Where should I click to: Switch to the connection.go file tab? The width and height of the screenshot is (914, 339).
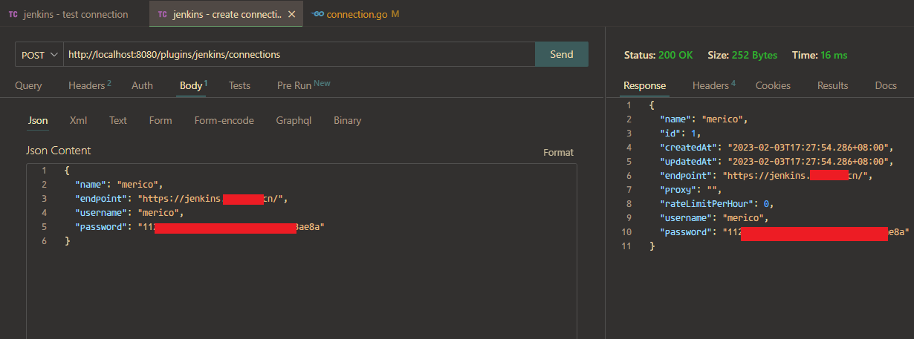click(357, 14)
